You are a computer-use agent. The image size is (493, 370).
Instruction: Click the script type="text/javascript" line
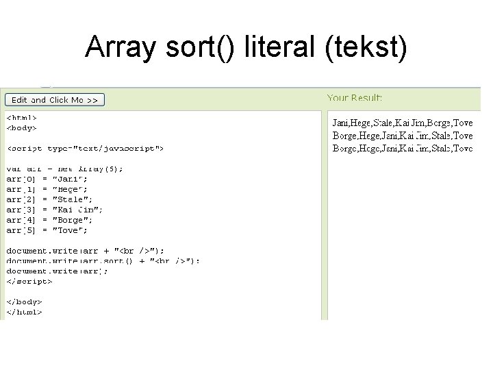85,149
